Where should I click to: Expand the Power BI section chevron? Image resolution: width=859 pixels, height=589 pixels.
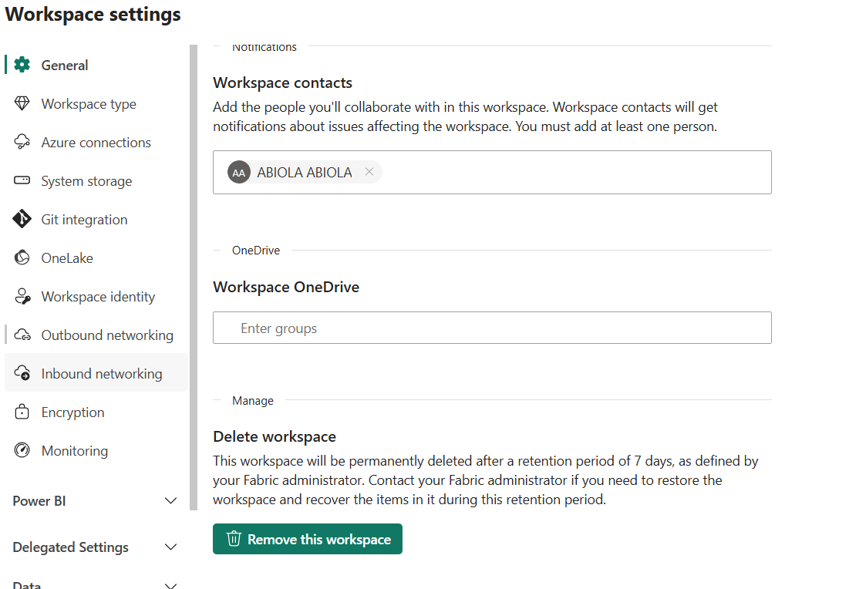171,501
